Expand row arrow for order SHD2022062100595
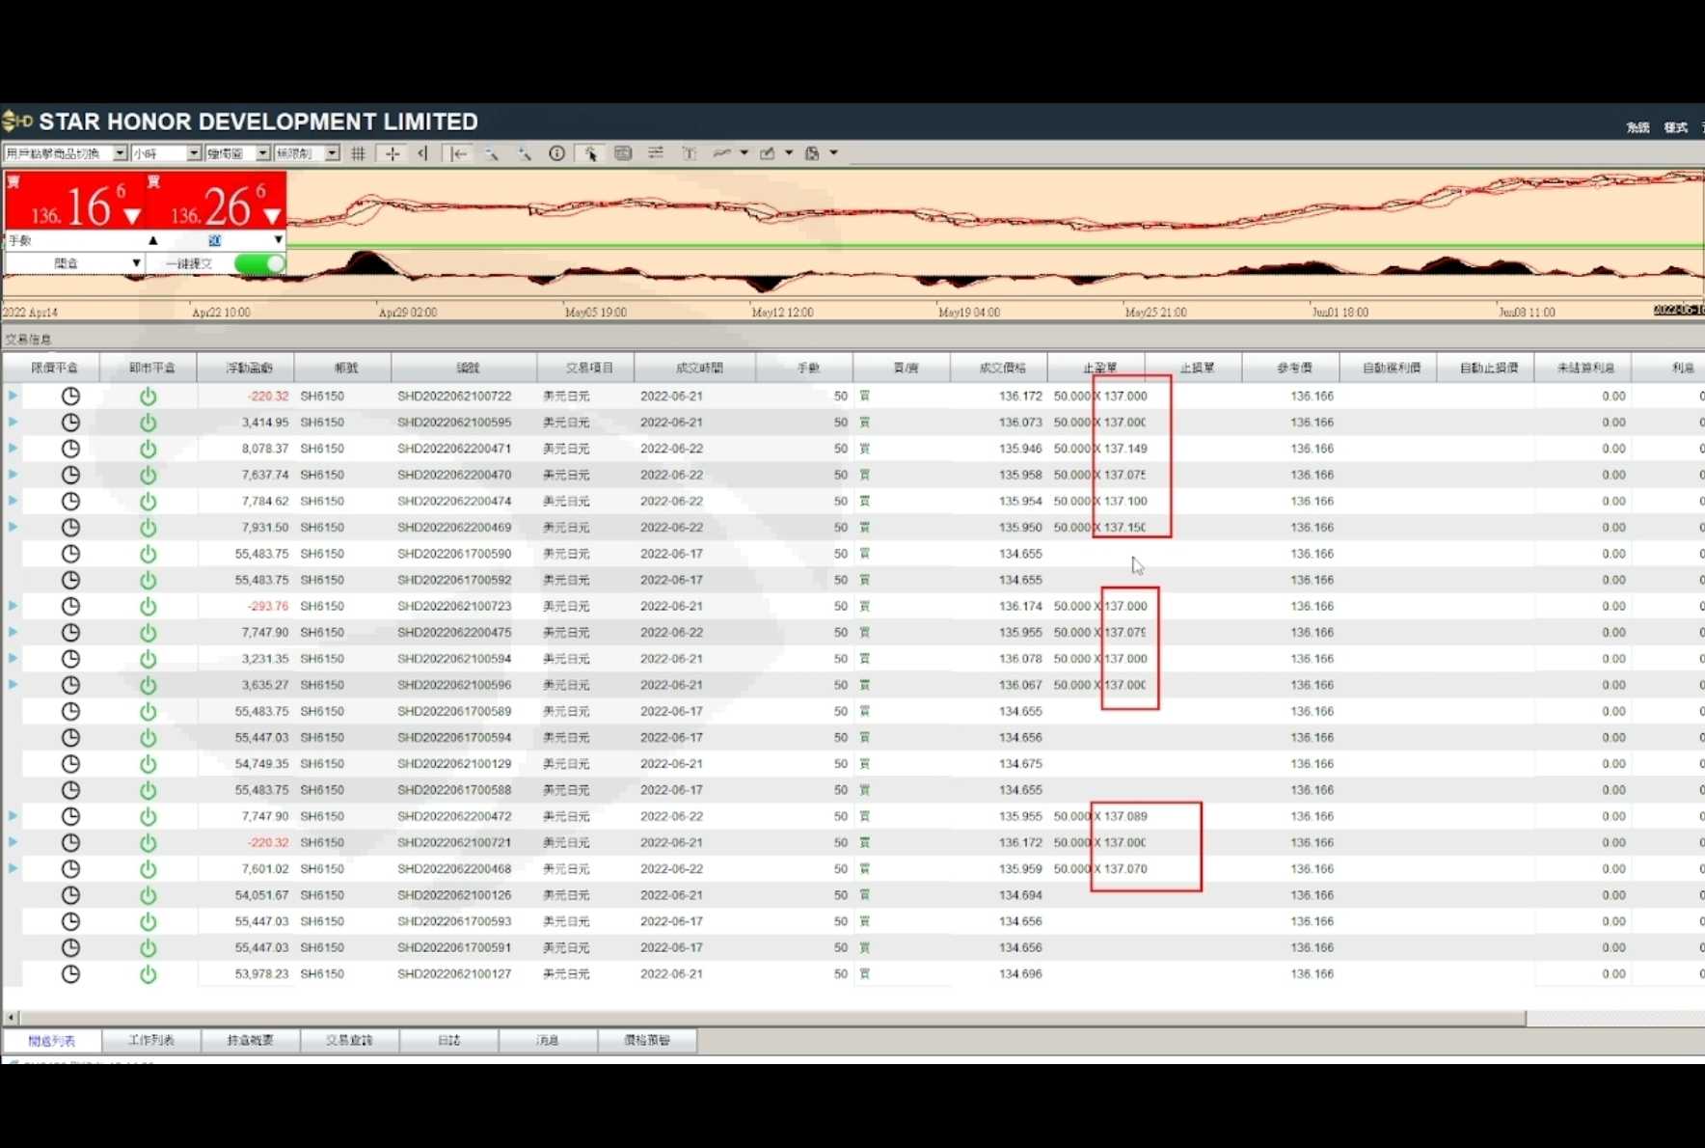Screen dimensions: 1705x1148 (14, 423)
